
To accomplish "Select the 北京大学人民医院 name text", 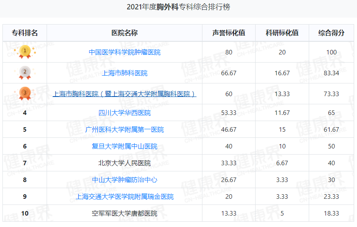I will tap(125, 163).
